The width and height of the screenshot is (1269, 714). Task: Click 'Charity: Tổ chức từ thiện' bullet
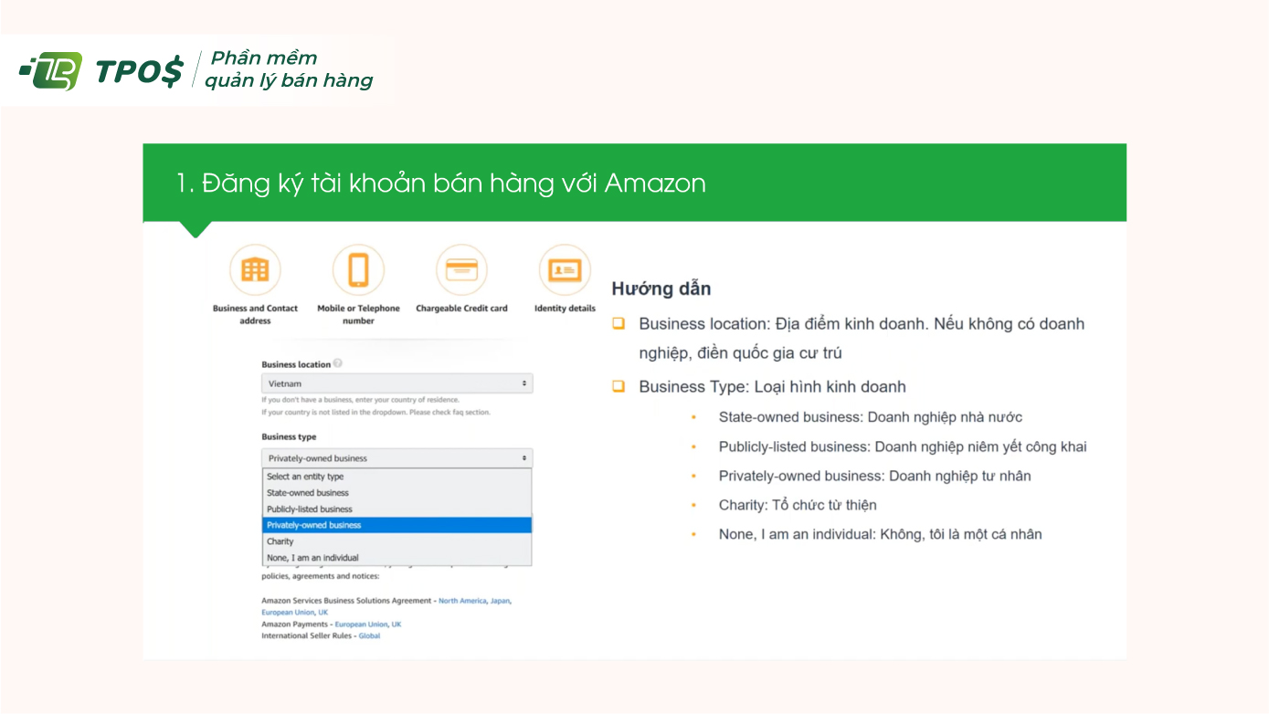tap(798, 505)
